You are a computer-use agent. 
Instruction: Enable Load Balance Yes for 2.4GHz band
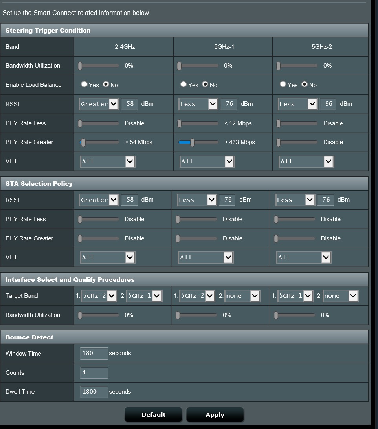coord(84,84)
